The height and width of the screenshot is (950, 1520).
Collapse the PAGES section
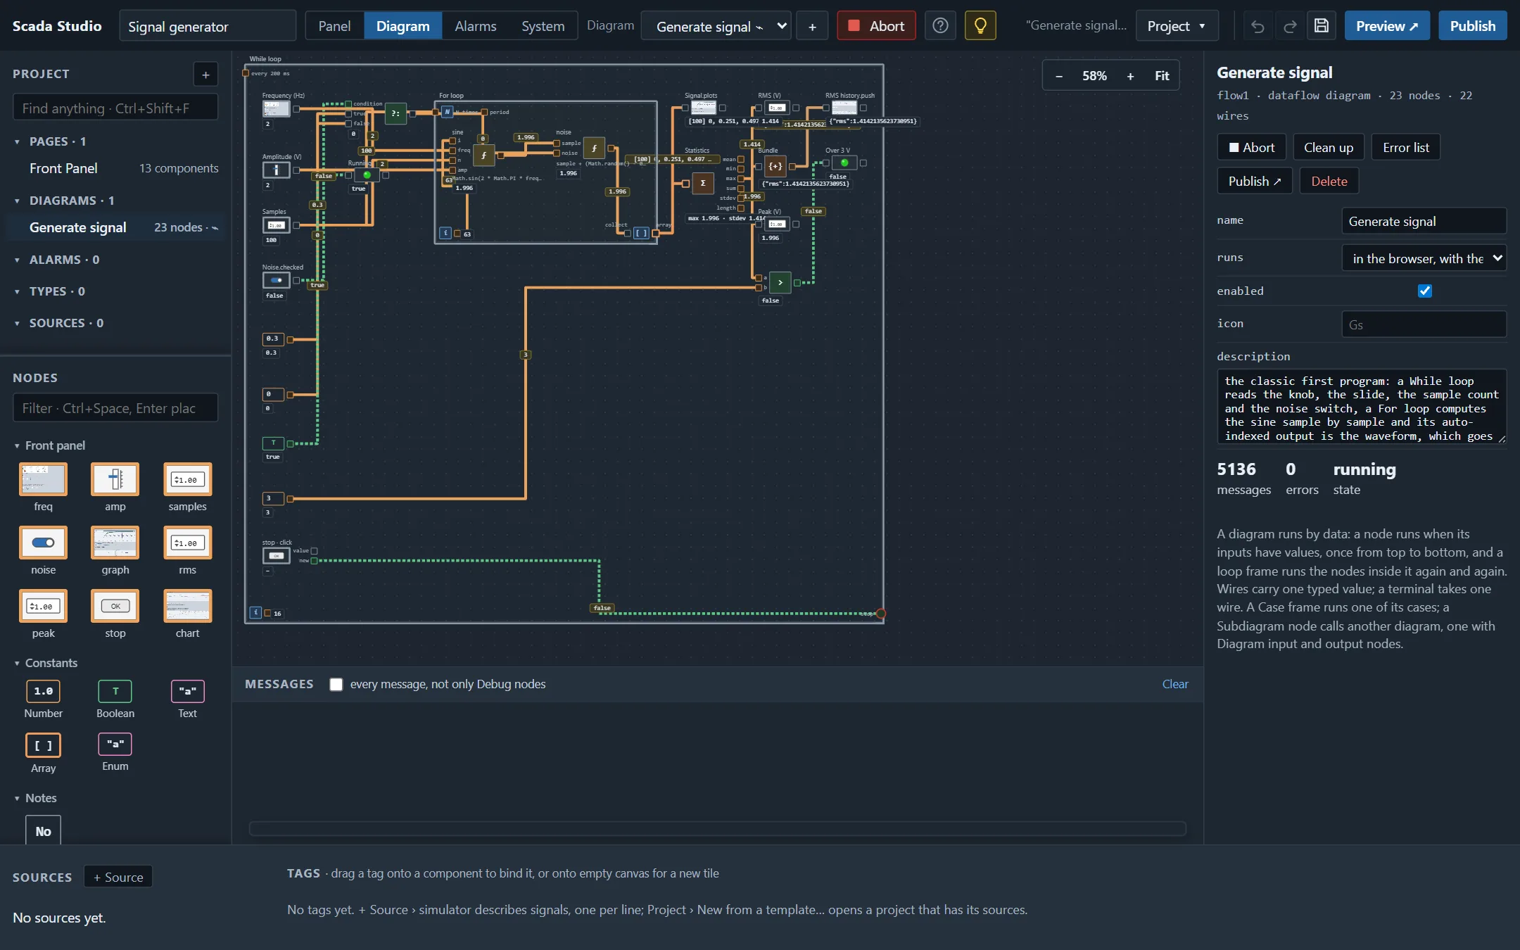coord(18,141)
